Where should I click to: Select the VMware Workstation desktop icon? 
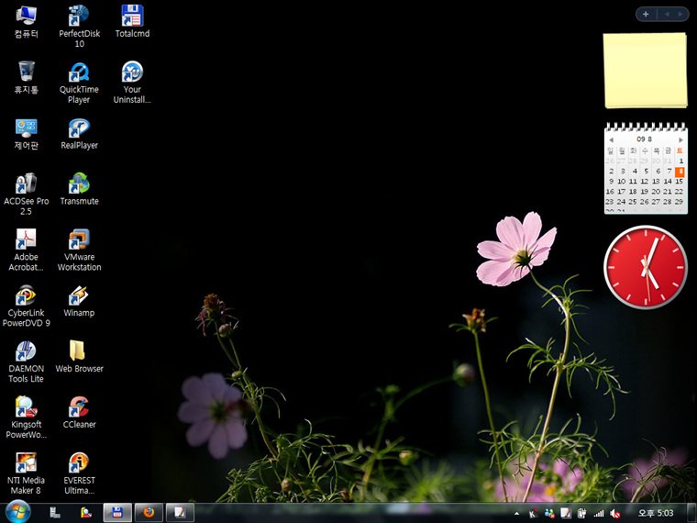[x=79, y=240]
